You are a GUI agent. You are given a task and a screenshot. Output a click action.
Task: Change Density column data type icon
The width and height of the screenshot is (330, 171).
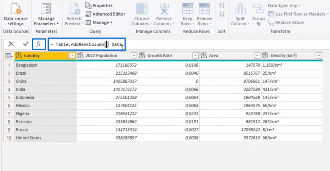265,55
